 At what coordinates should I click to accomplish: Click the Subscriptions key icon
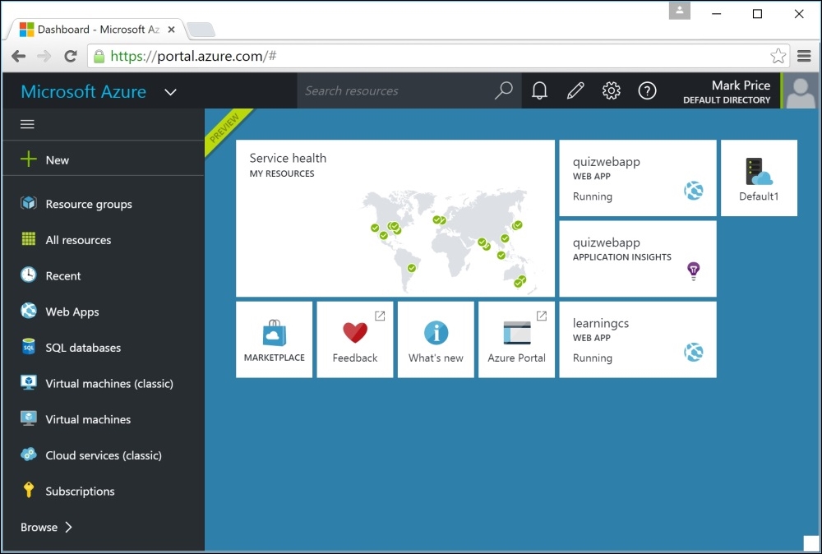point(28,490)
